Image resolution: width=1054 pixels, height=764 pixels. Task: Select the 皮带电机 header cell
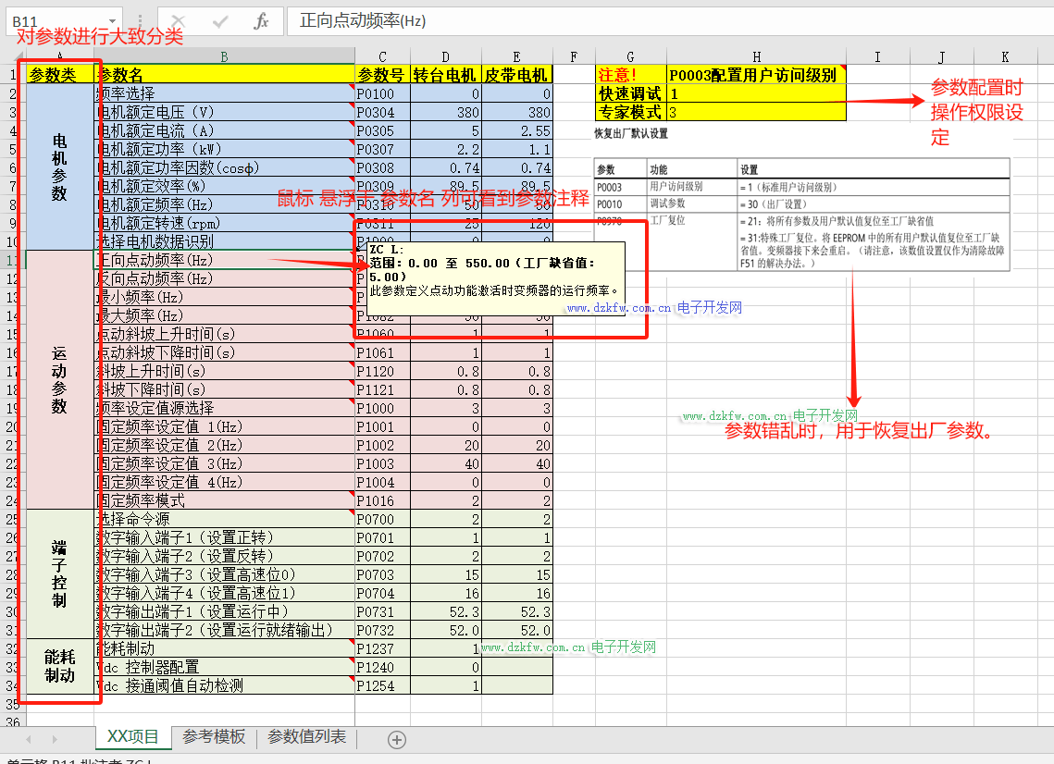pos(517,75)
